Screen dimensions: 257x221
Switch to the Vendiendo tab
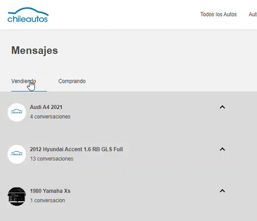(24, 81)
